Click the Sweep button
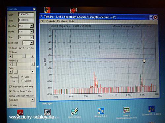 pos(14,77)
